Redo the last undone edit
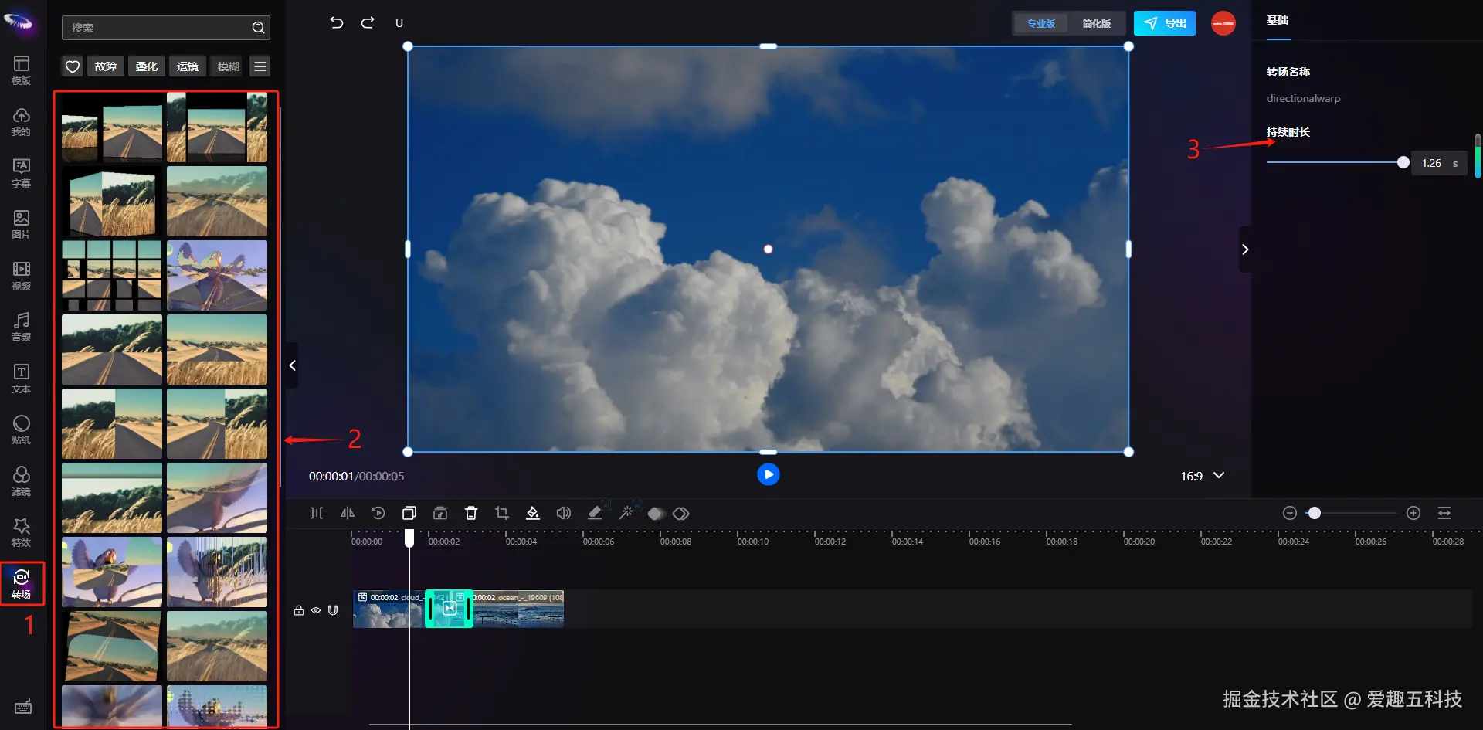This screenshot has width=1483, height=730. (x=368, y=22)
